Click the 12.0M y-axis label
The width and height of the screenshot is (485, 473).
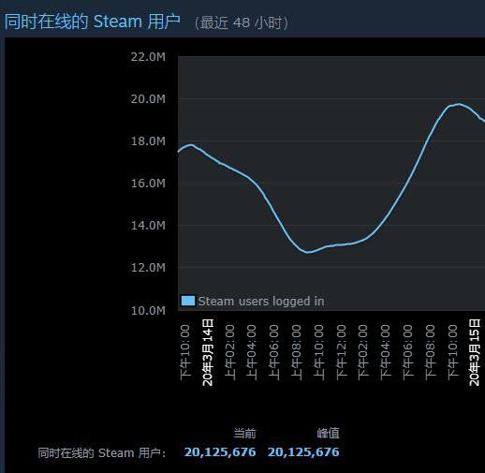[x=148, y=268]
